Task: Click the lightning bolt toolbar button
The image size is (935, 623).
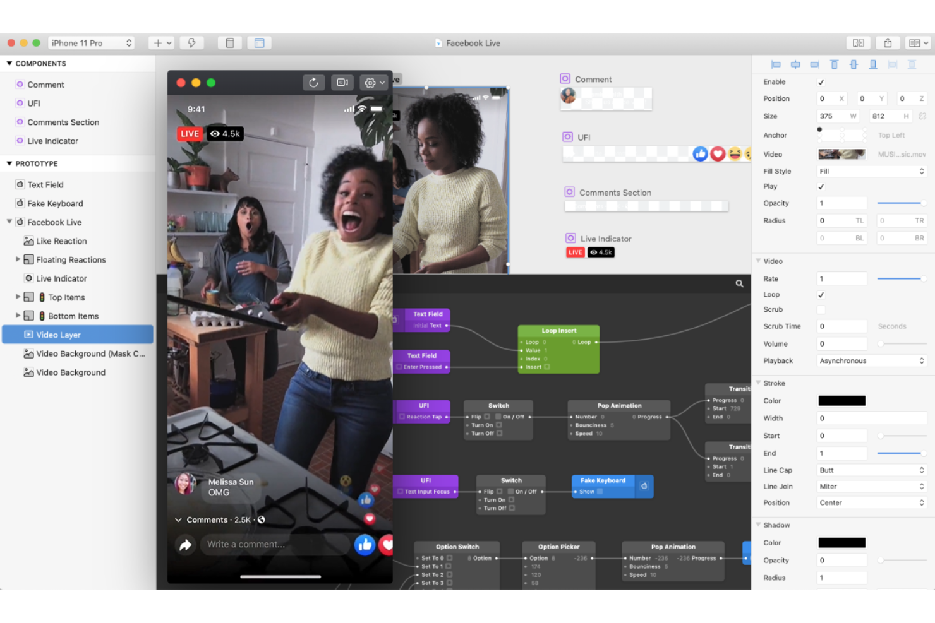Action: point(191,43)
